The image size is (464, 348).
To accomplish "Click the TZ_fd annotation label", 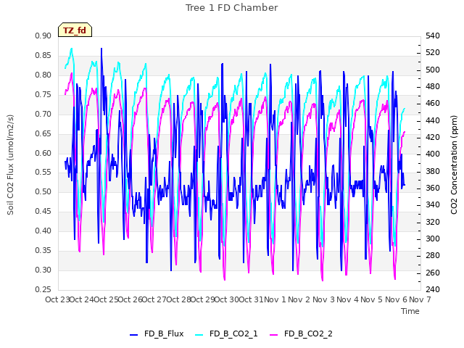I will coord(75,30).
